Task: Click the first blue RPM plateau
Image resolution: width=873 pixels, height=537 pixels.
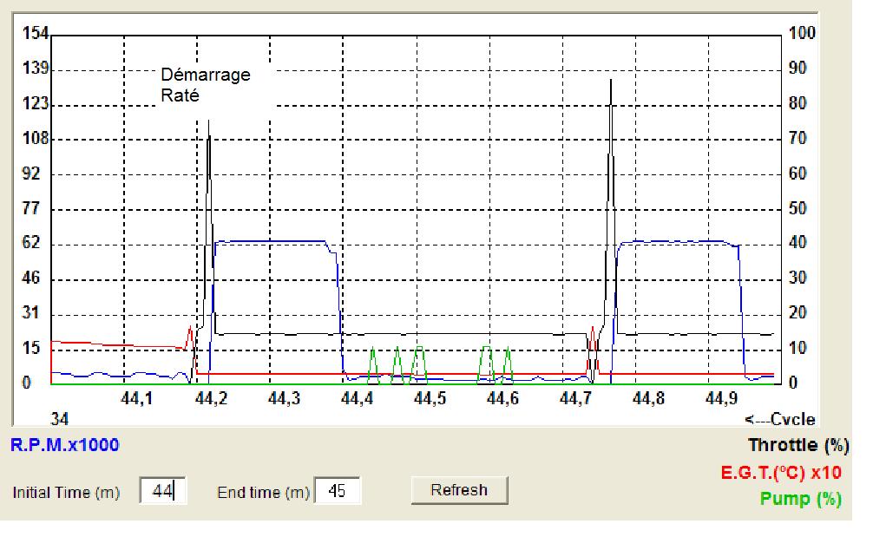Action: coord(269,240)
